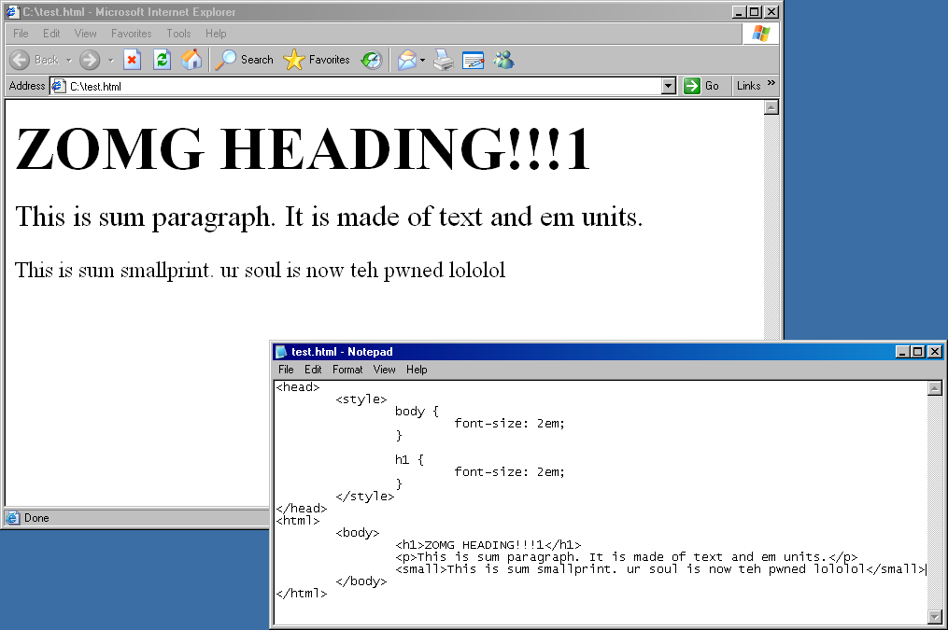
Task: Click the Stop button in the IE toolbar
Action: point(133,60)
